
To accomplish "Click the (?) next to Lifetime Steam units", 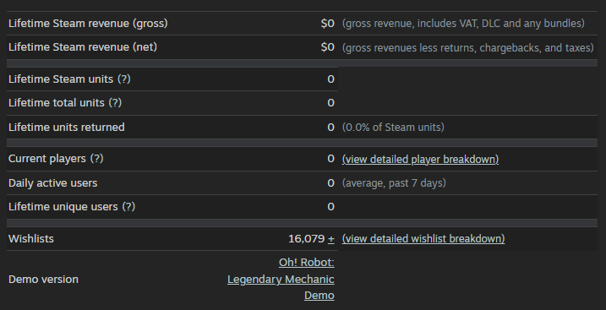I will (x=124, y=79).
